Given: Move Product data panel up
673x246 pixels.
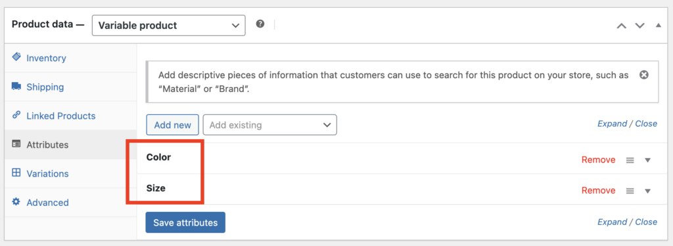Looking at the screenshot, I should [x=621, y=26].
